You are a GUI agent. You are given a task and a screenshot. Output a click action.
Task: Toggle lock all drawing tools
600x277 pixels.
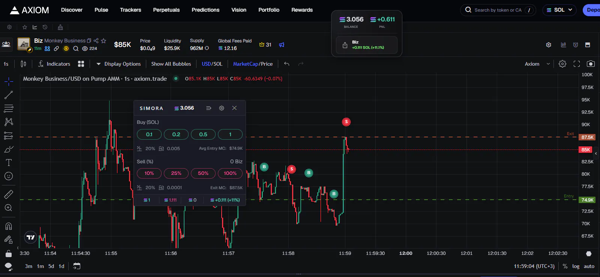tap(9, 254)
